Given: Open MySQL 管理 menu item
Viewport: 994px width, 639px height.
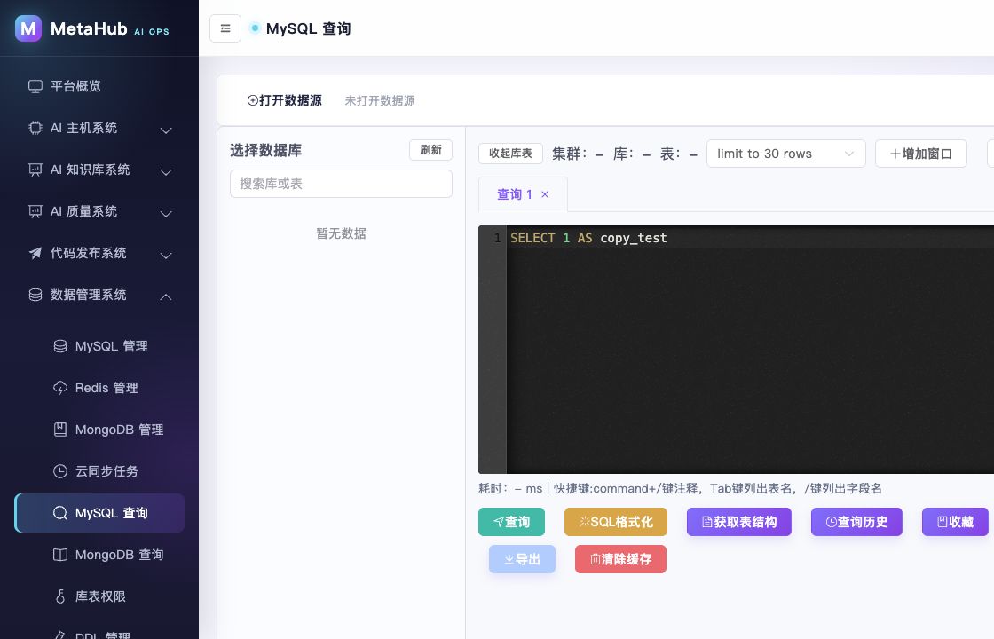Looking at the screenshot, I should pos(99,346).
